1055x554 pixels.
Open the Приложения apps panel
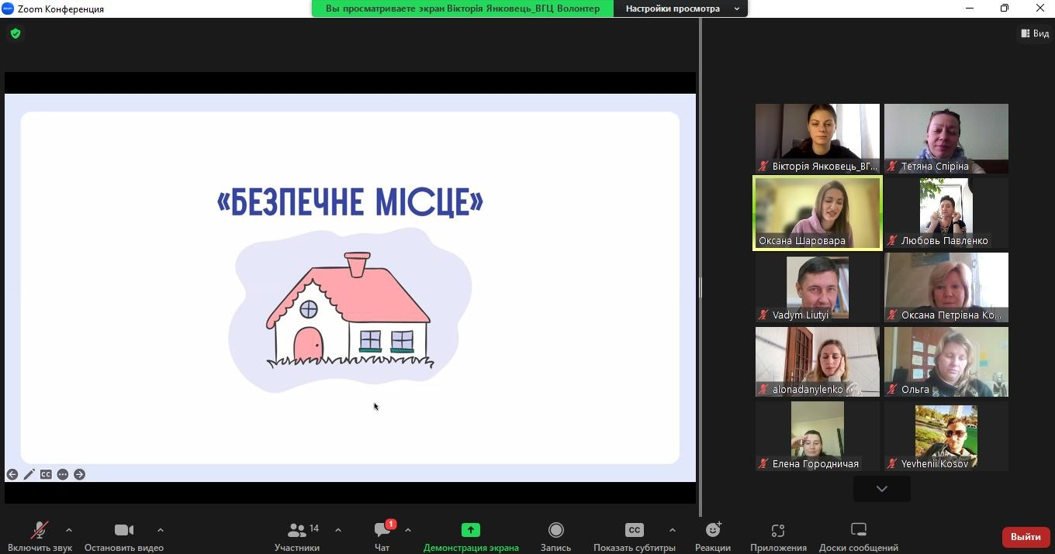point(778,536)
